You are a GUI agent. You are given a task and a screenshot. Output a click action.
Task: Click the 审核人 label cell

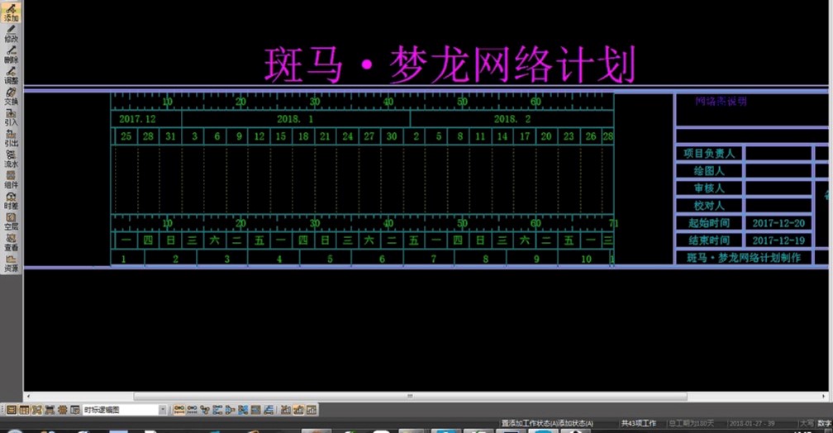click(709, 188)
